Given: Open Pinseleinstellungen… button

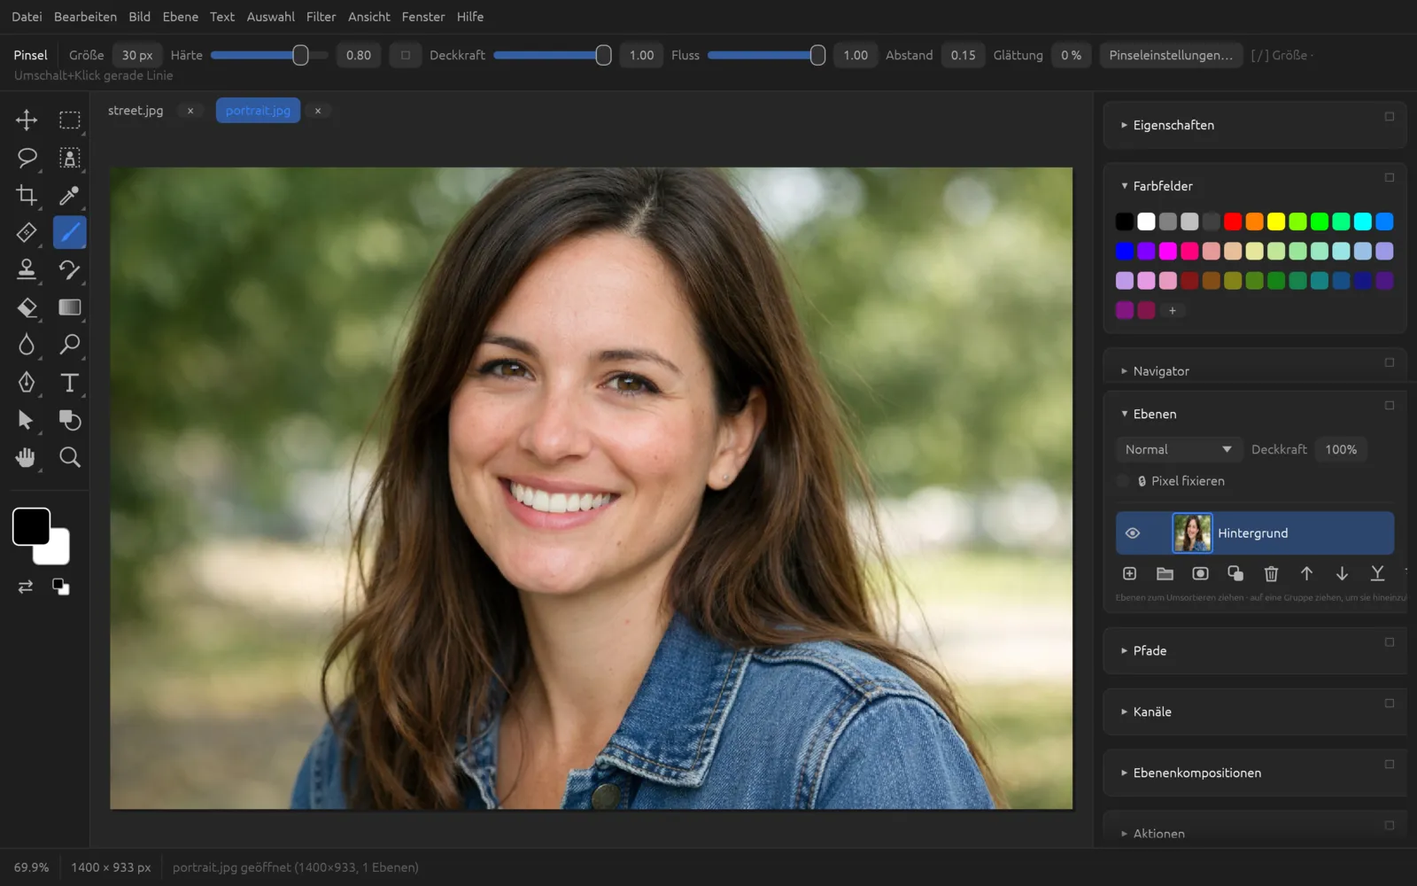Looking at the screenshot, I should pos(1171,55).
